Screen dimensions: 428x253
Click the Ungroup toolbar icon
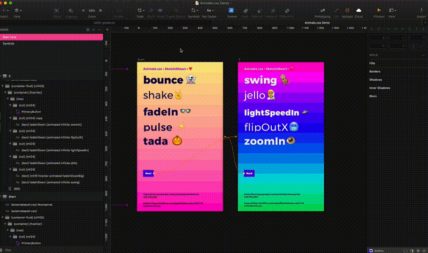[x=71, y=11]
